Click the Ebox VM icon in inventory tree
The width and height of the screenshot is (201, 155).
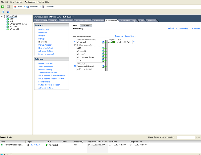[8, 19]
